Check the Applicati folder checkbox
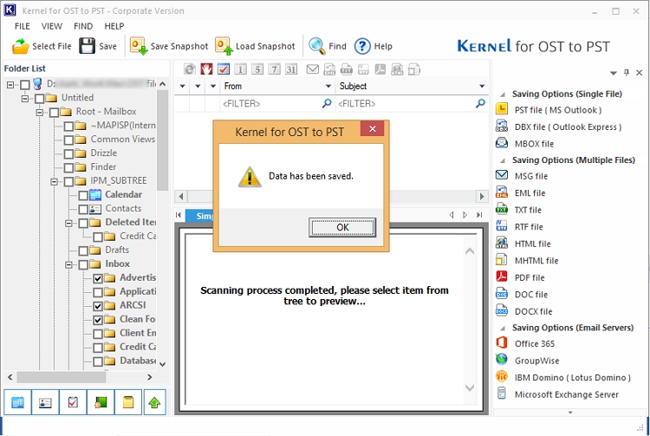This screenshot has height=436, width=650. tap(98, 293)
